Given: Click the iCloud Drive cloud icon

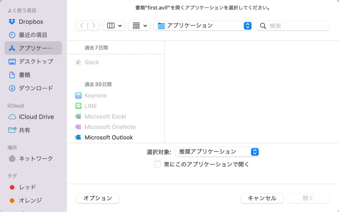Looking at the screenshot, I should click(12, 117).
